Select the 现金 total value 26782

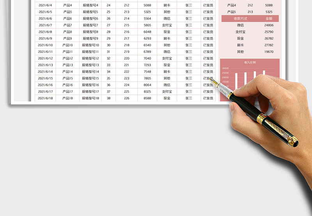coord(269,39)
